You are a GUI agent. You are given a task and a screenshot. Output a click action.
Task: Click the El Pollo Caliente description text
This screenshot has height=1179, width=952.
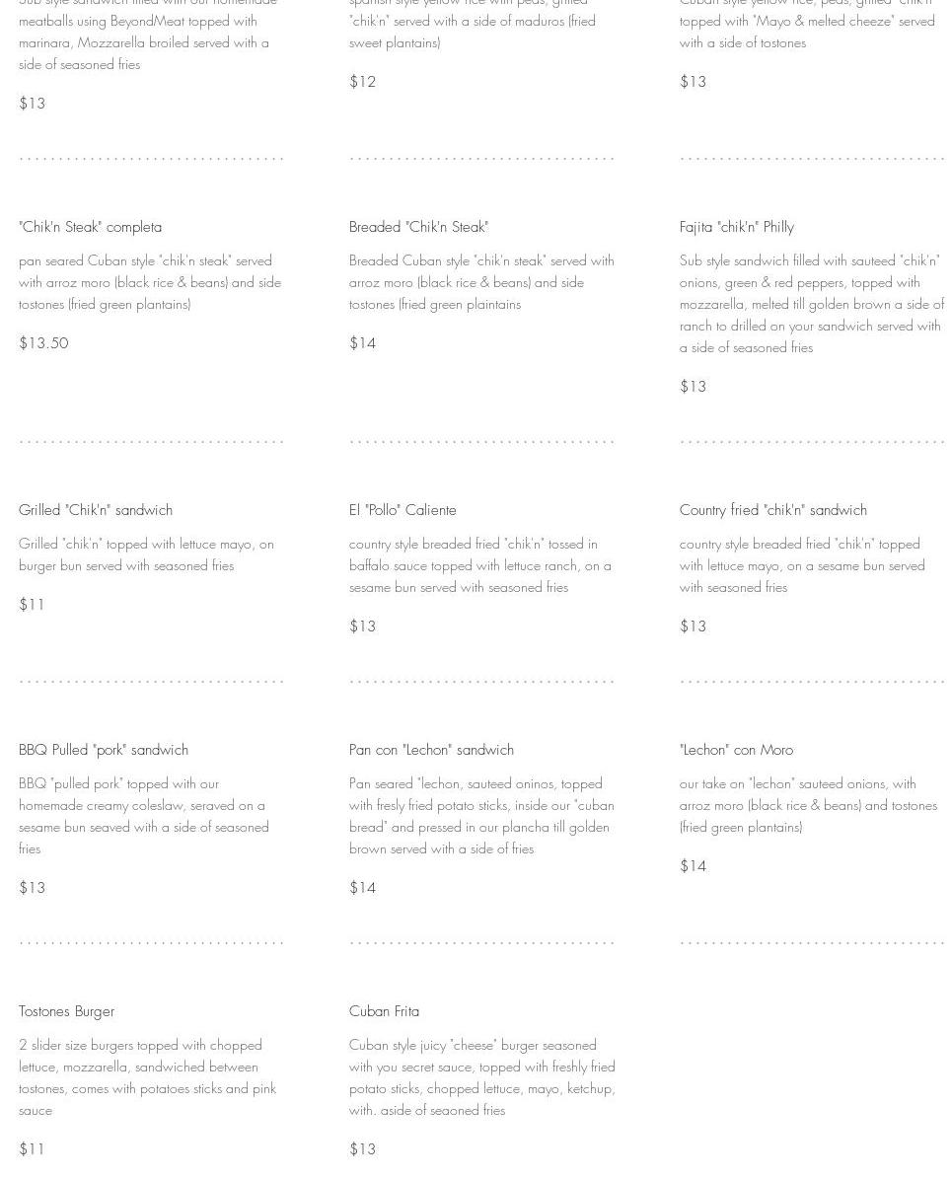[480, 566]
